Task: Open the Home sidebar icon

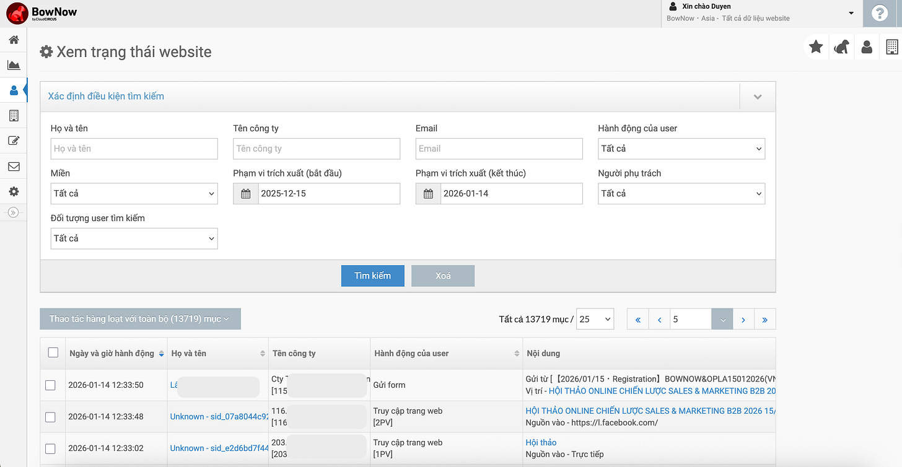Action: coord(14,40)
